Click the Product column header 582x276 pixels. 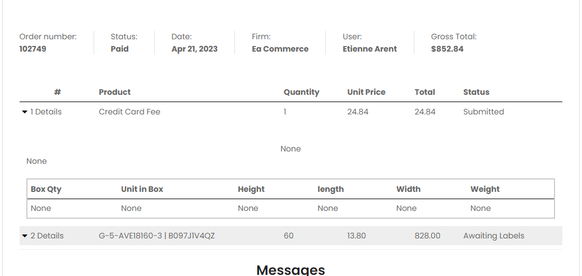[115, 92]
